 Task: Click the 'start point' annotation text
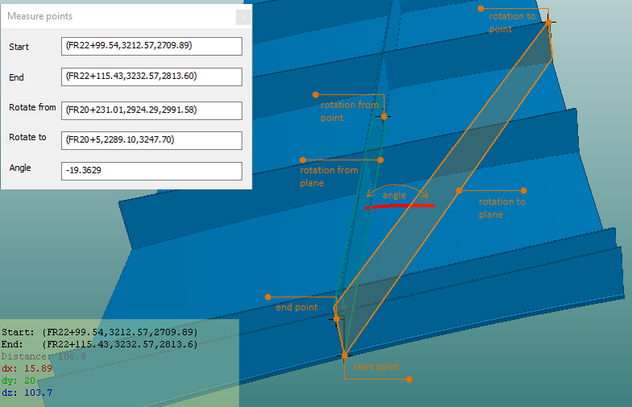click(x=376, y=367)
